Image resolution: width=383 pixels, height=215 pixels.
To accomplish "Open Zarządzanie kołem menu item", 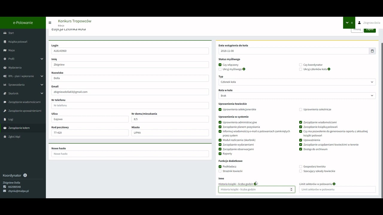I will click(23, 128).
